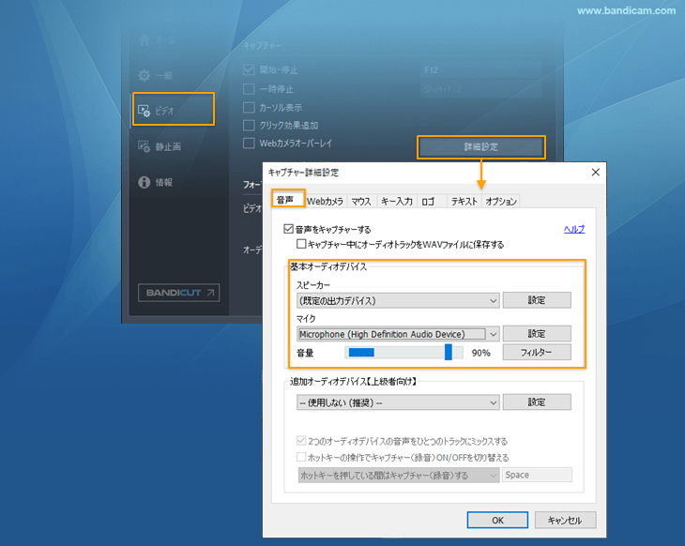
Task: Click the 情報 info icon
Action: pyautogui.click(x=144, y=182)
